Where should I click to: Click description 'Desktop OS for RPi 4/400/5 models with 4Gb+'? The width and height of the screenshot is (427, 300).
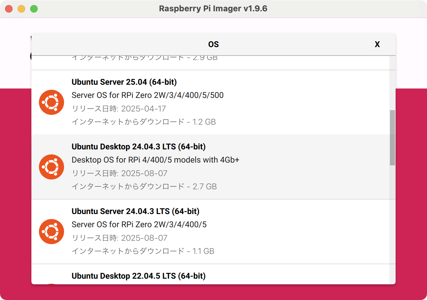coord(155,160)
